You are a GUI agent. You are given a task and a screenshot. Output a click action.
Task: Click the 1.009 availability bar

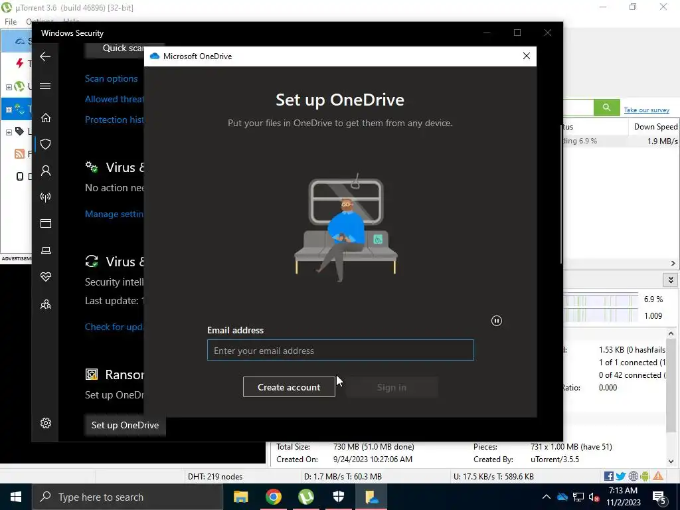(x=601, y=315)
